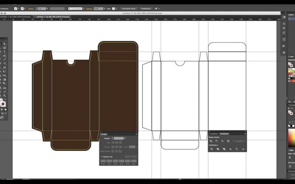295x184 pixels.
Task: Enable the Dashed Line checkbox
Action: click(x=102, y=157)
